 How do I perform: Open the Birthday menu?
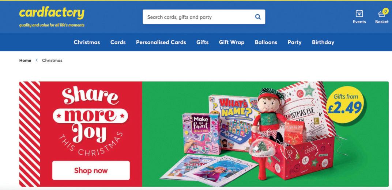coord(323,42)
